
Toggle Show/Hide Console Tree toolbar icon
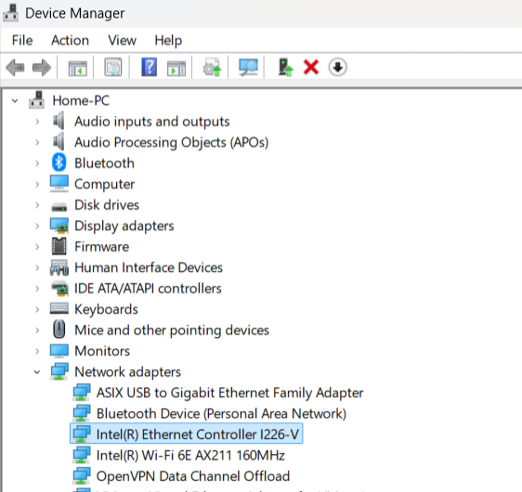click(78, 68)
